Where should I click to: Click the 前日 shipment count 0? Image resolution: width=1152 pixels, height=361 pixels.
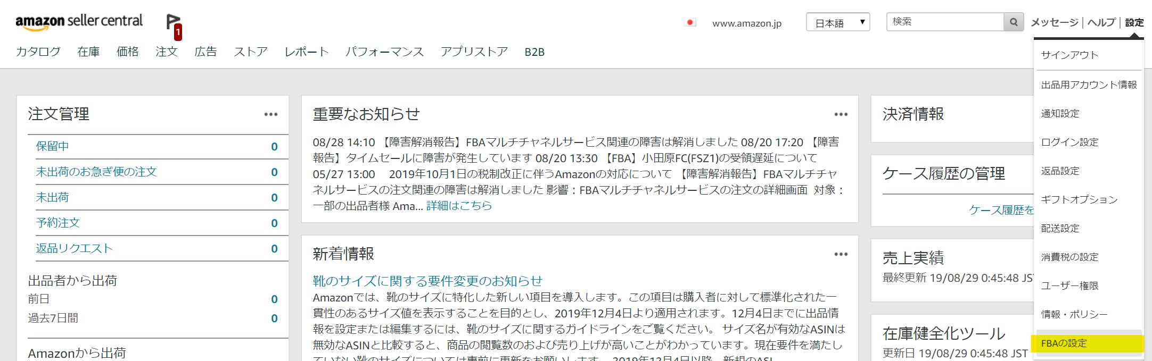pyautogui.click(x=274, y=299)
